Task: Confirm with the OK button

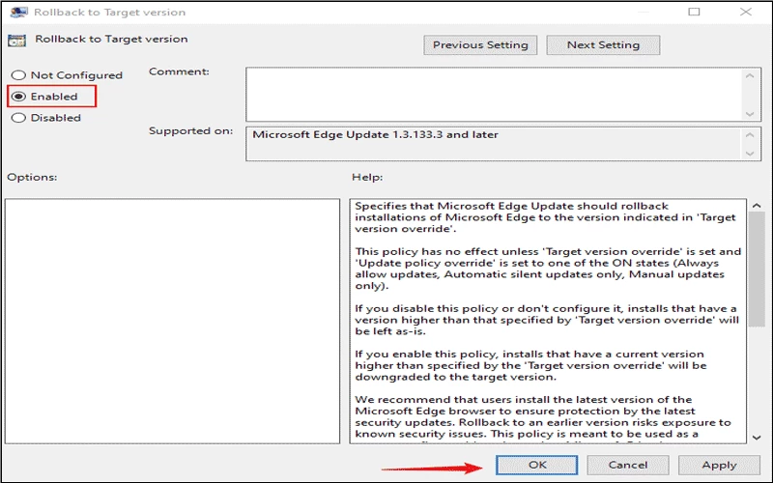Action: tap(537, 465)
